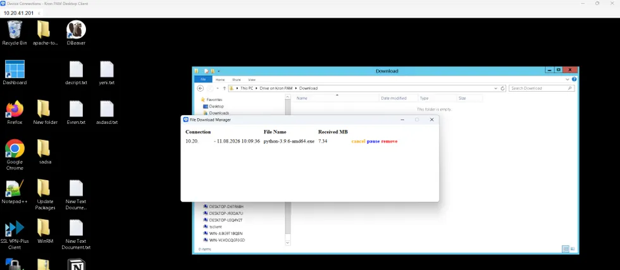Image resolution: width=620 pixels, height=270 pixels.
Task: Click the Explorer back arrow button
Action: point(201,88)
